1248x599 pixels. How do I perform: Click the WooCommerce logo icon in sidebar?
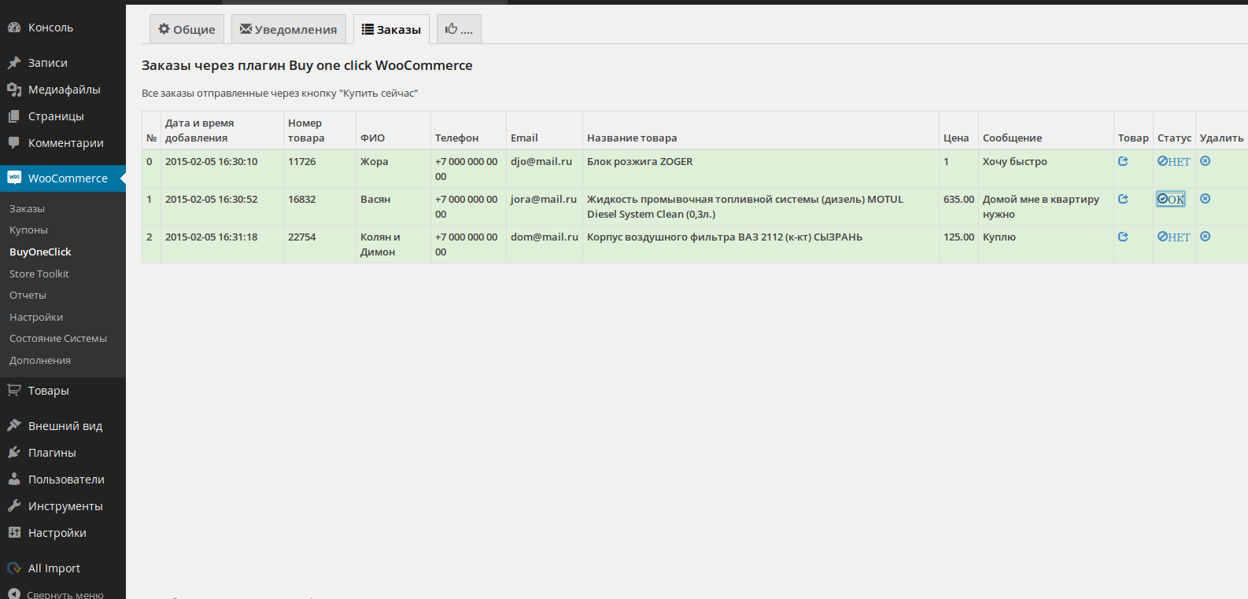(14, 178)
